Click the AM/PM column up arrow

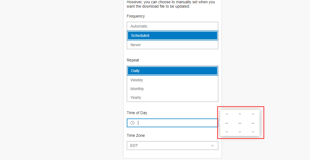253,114
